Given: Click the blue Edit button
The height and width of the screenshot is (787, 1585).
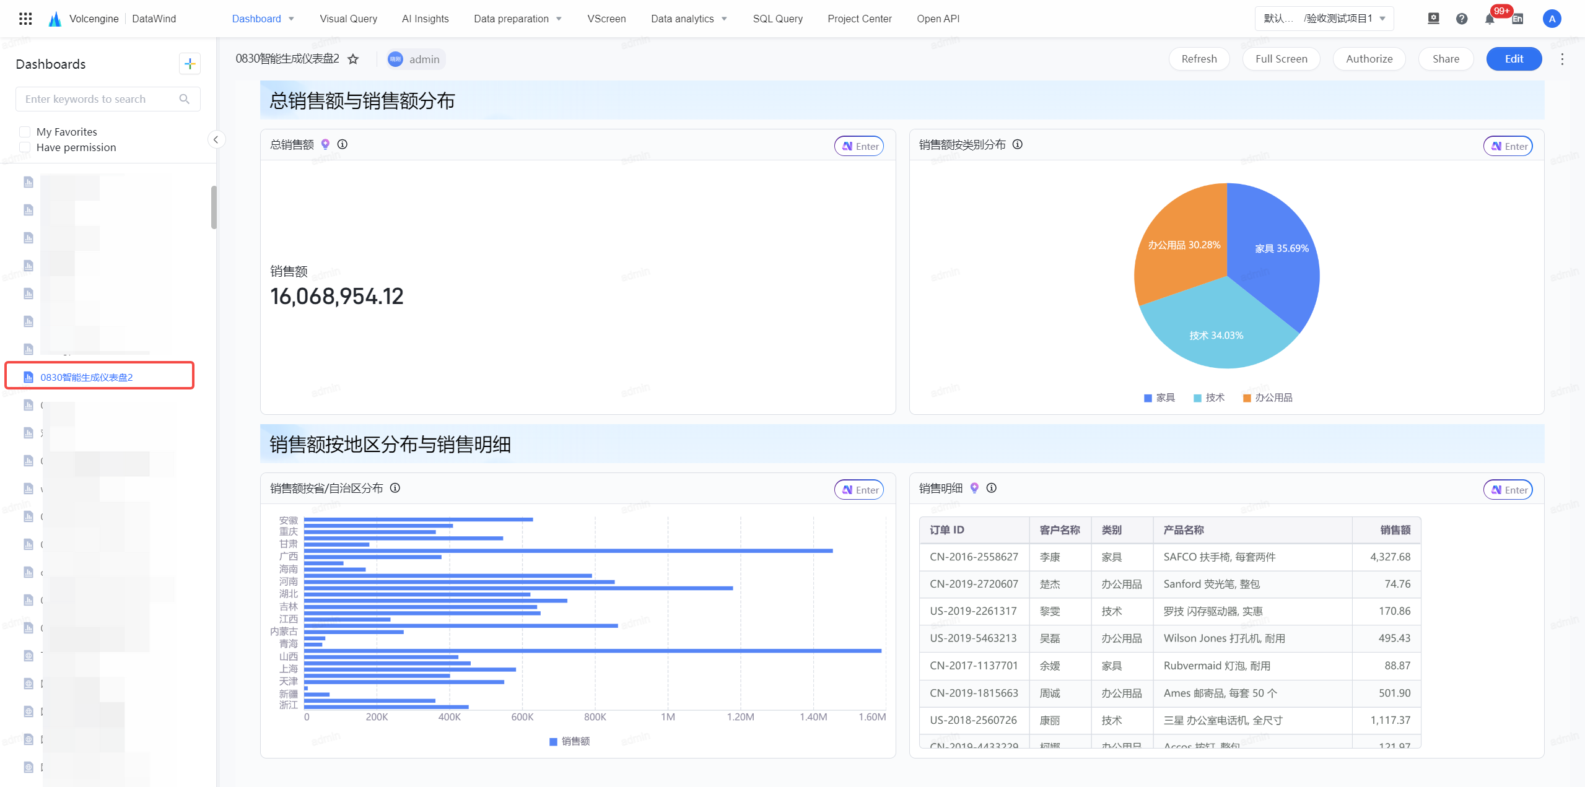Looking at the screenshot, I should [x=1514, y=59].
